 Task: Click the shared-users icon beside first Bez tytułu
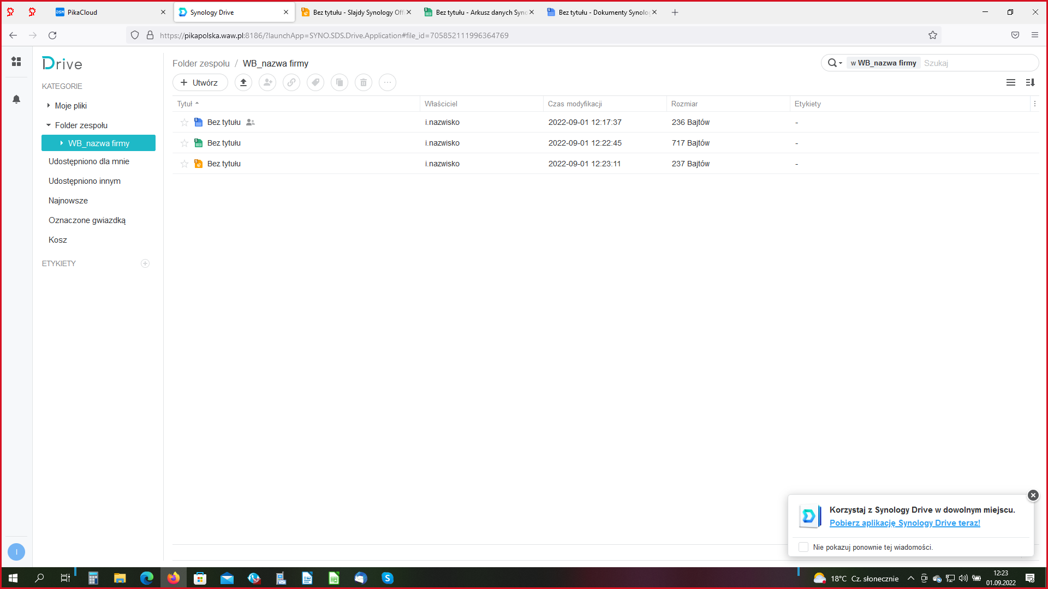click(251, 122)
